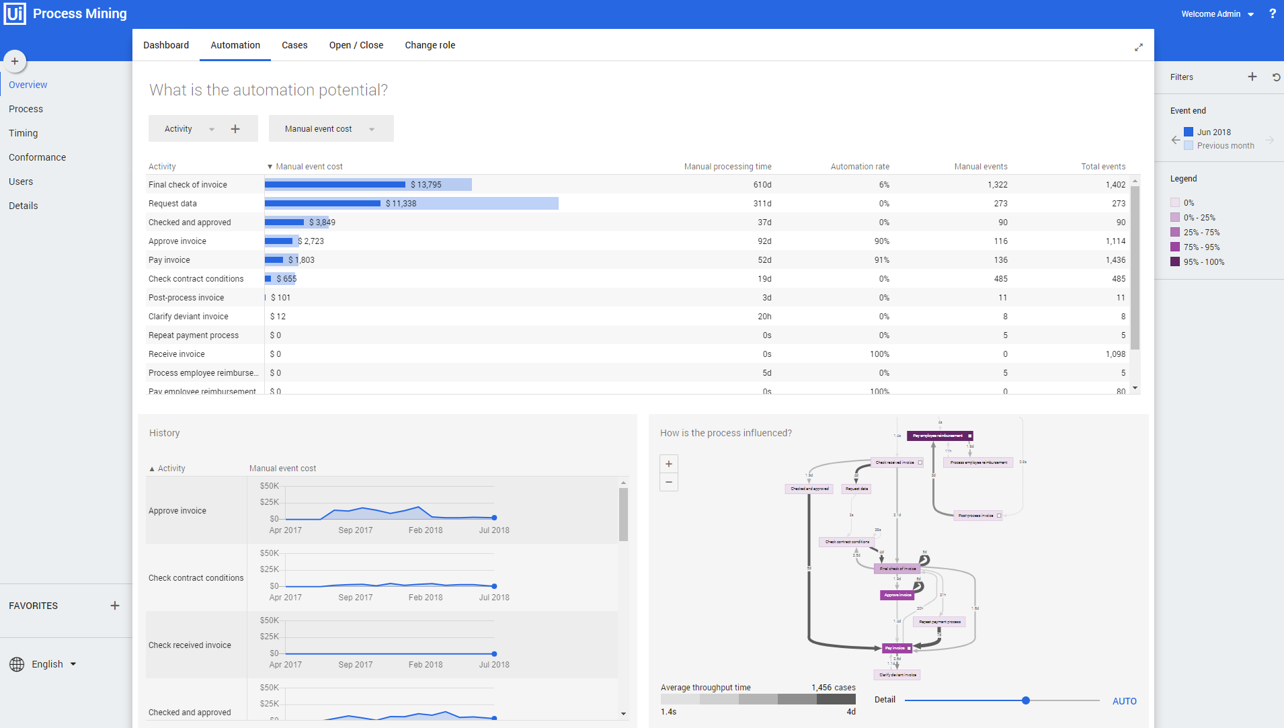Screen dimensions: 1284x728
Task: Reset filters with the undo icon
Action: tap(1276, 77)
